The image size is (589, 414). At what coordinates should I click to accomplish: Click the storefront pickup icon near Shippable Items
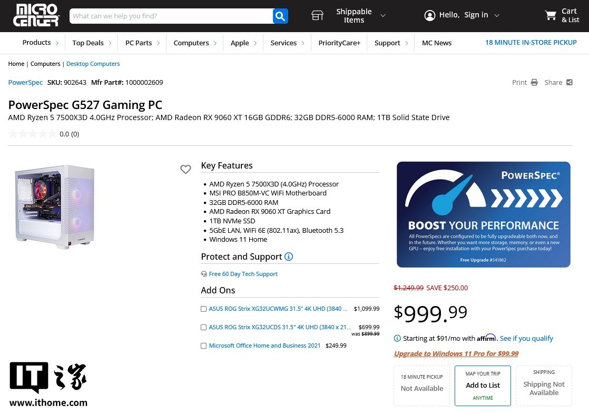(x=317, y=15)
